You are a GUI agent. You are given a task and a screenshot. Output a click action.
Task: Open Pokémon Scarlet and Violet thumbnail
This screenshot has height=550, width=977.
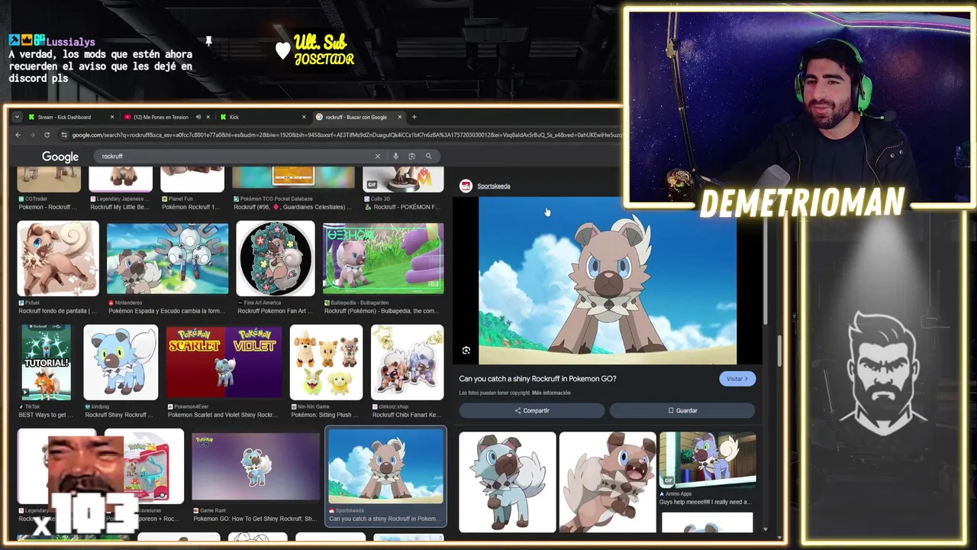click(x=224, y=362)
